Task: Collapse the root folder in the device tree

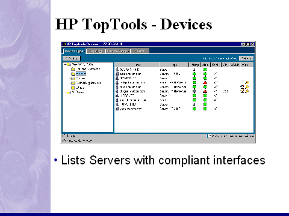Action: [x=65, y=65]
